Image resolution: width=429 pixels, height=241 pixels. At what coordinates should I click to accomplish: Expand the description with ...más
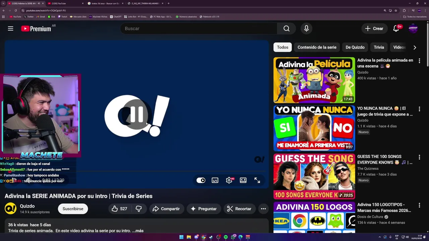pyautogui.click(x=138, y=231)
